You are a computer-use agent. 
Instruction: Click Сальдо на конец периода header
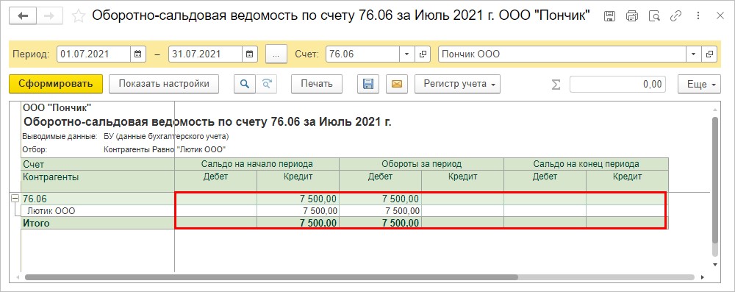click(586, 164)
